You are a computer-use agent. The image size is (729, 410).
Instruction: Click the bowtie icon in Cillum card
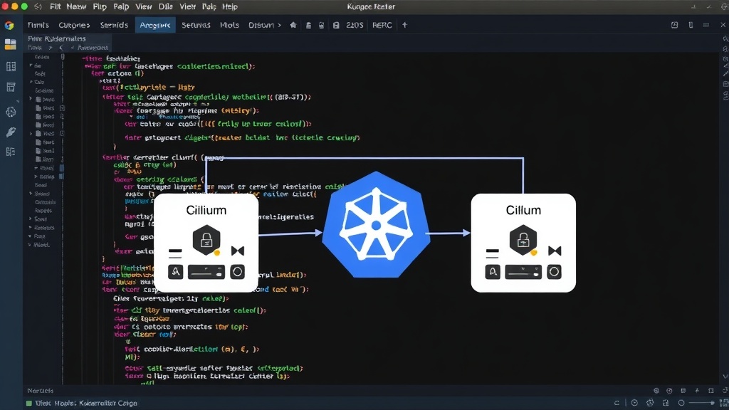click(x=555, y=251)
